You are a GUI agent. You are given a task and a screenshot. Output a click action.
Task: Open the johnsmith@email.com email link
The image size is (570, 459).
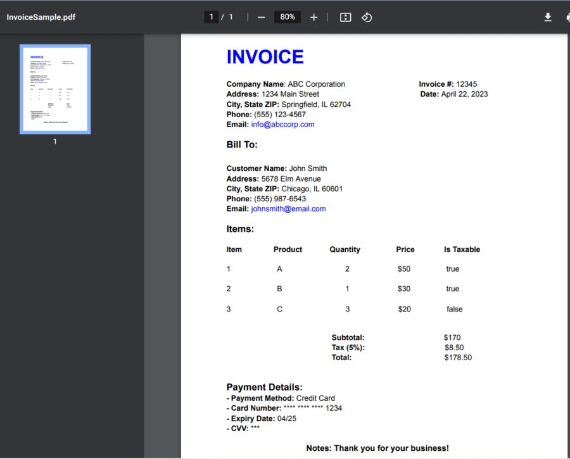(x=288, y=208)
